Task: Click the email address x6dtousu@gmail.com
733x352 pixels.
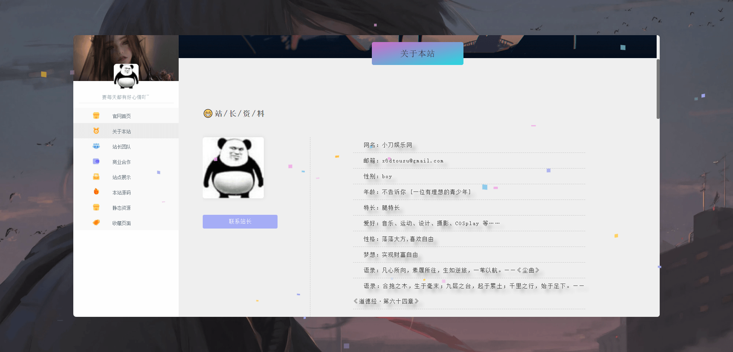Action: pyautogui.click(x=412, y=161)
